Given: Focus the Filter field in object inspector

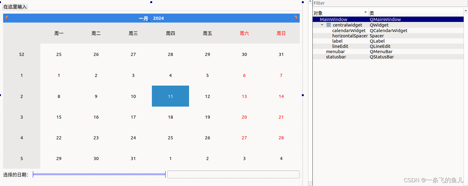Looking at the screenshot, I should (390, 3).
